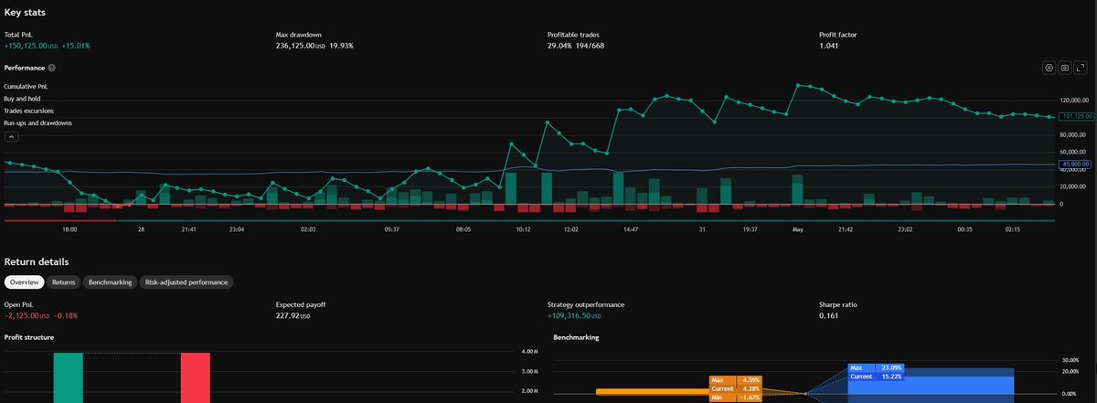Toggle the Buy and hold legend series
This screenshot has width=1097, height=403.
click(22, 98)
